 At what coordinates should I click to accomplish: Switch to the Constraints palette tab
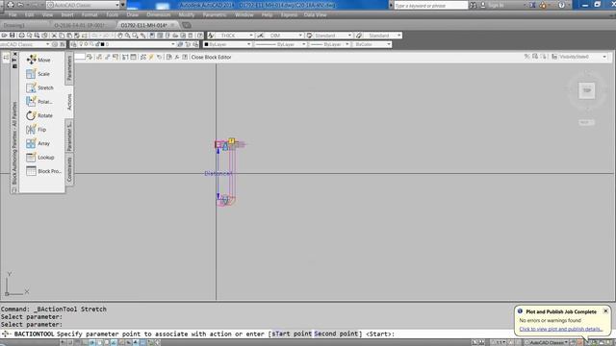click(69, 169)
